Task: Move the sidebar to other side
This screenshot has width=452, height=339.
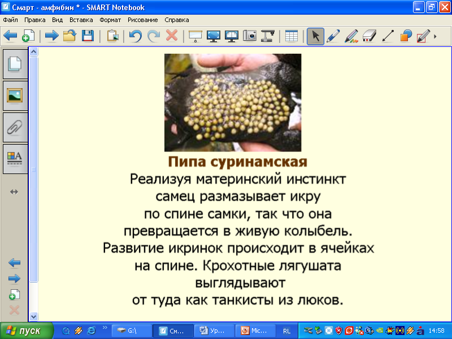Action: [14, 192]
